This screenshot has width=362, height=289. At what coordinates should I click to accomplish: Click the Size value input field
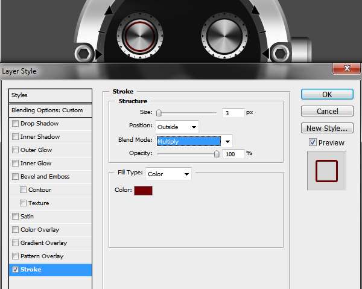tap(233, 113)
